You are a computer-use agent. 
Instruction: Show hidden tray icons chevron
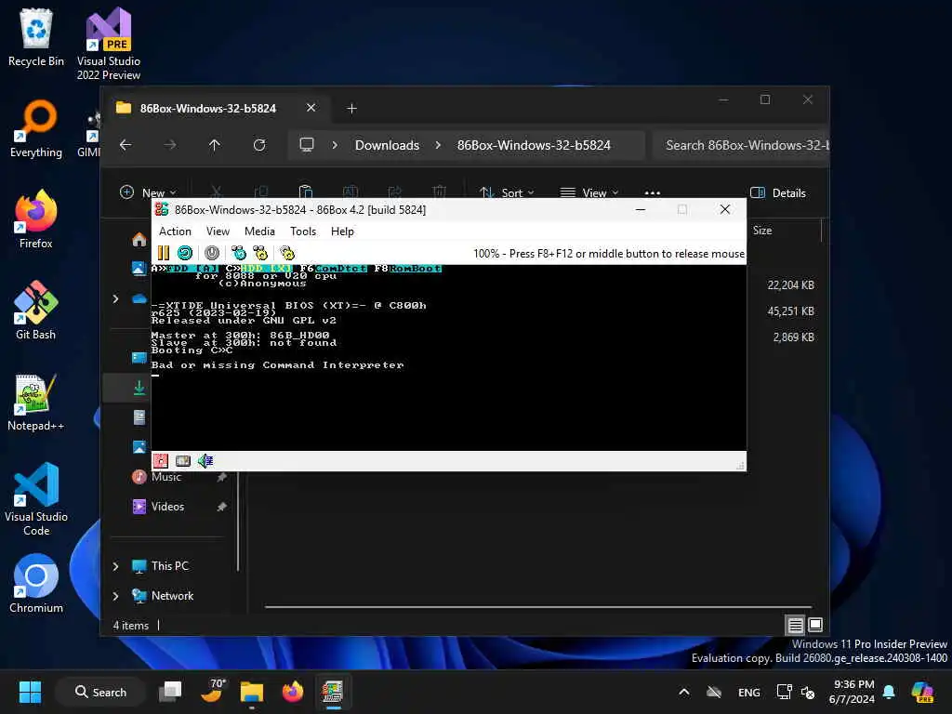pyautogui.click(x=683, y=692)
